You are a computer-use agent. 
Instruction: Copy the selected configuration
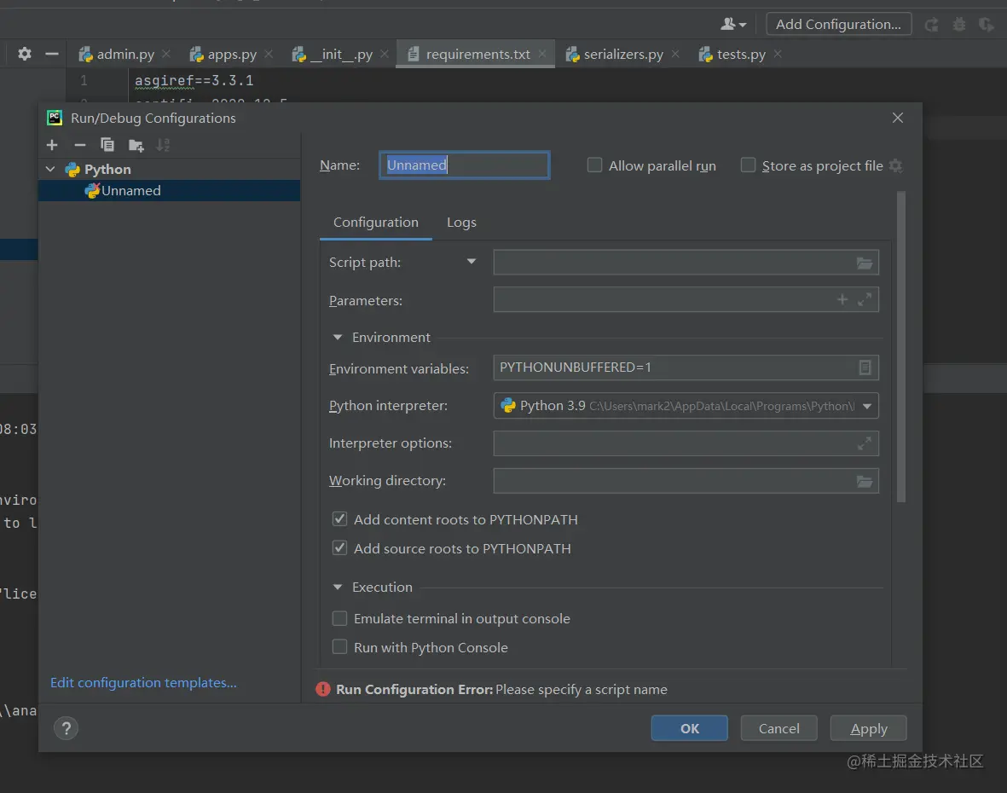(107, 145)
